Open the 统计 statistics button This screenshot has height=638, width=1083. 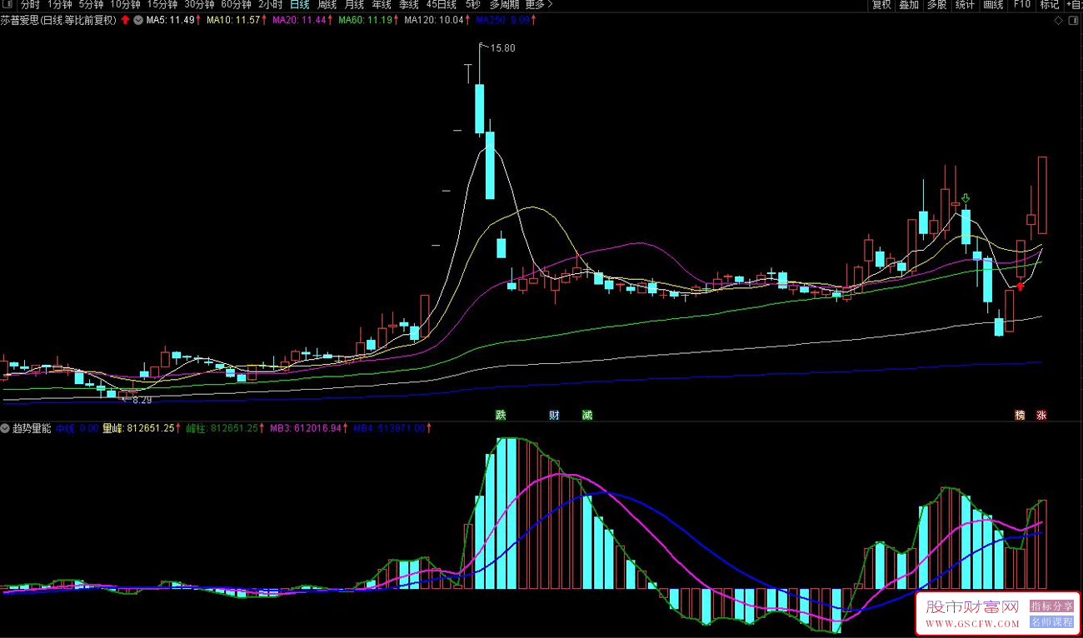[x=965, y=5]
